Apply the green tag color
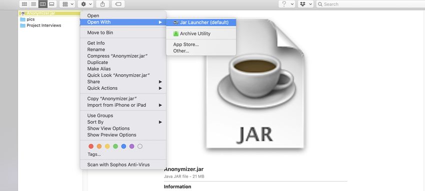Screen dimensions: 425x191 pos(115,146)
